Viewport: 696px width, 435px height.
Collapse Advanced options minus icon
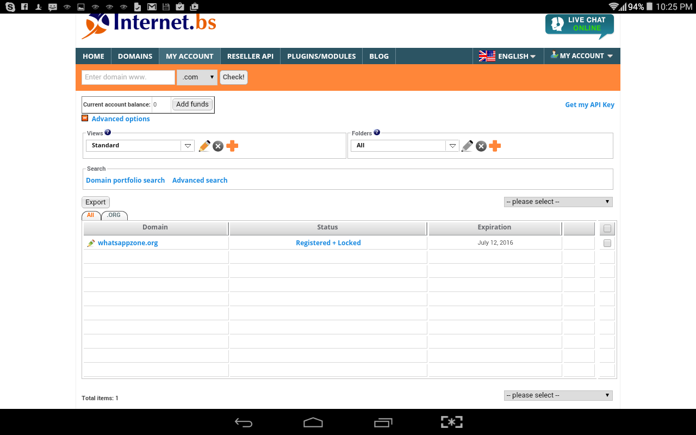tap(85, 118)
